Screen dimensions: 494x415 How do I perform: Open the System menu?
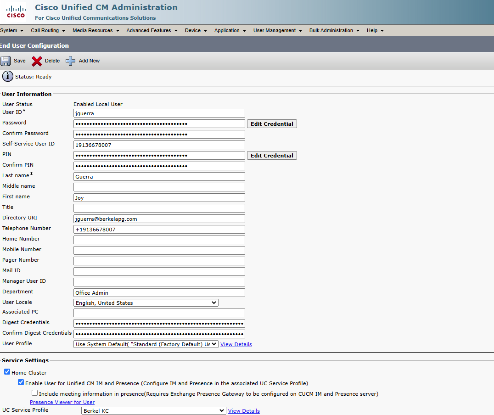11,31
